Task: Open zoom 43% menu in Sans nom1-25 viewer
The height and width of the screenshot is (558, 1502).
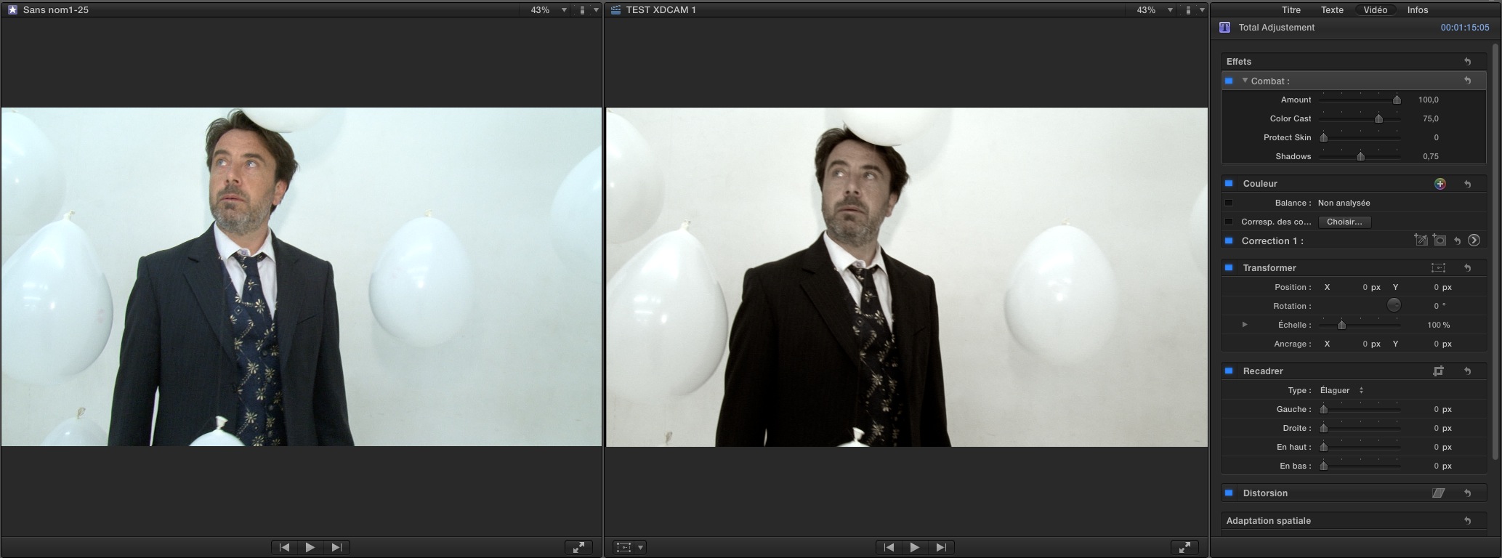Action: coord(549,10)
